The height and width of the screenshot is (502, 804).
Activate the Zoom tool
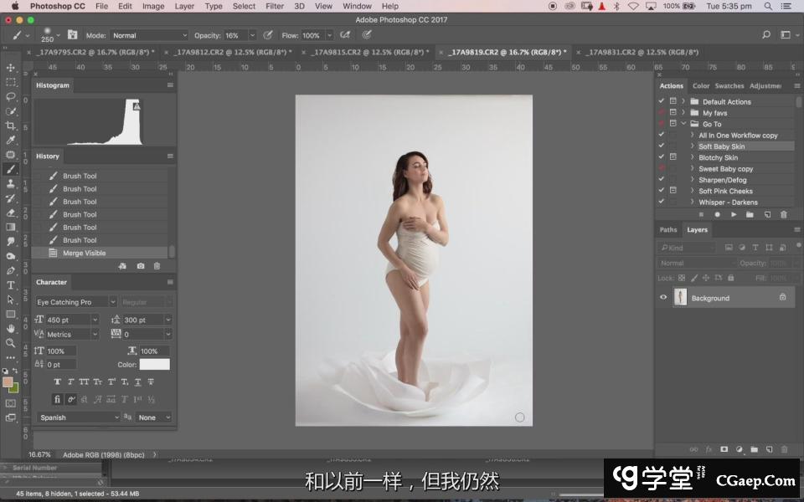pos(11,343)
